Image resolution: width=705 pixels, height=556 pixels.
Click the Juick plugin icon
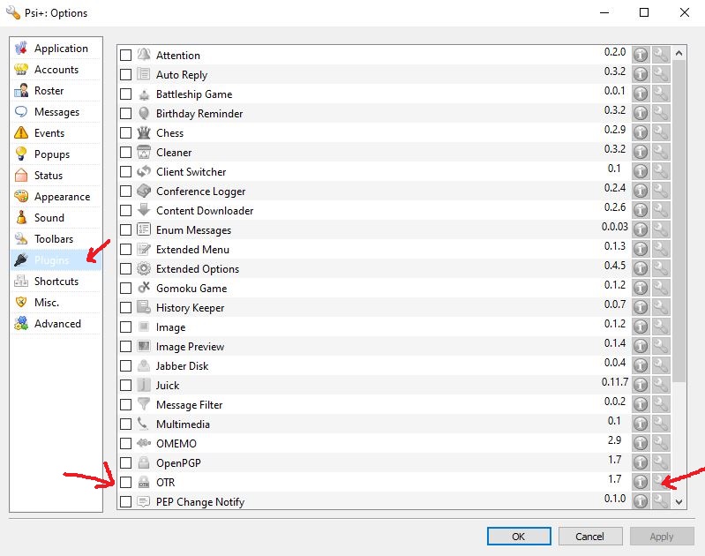[144, 386]
